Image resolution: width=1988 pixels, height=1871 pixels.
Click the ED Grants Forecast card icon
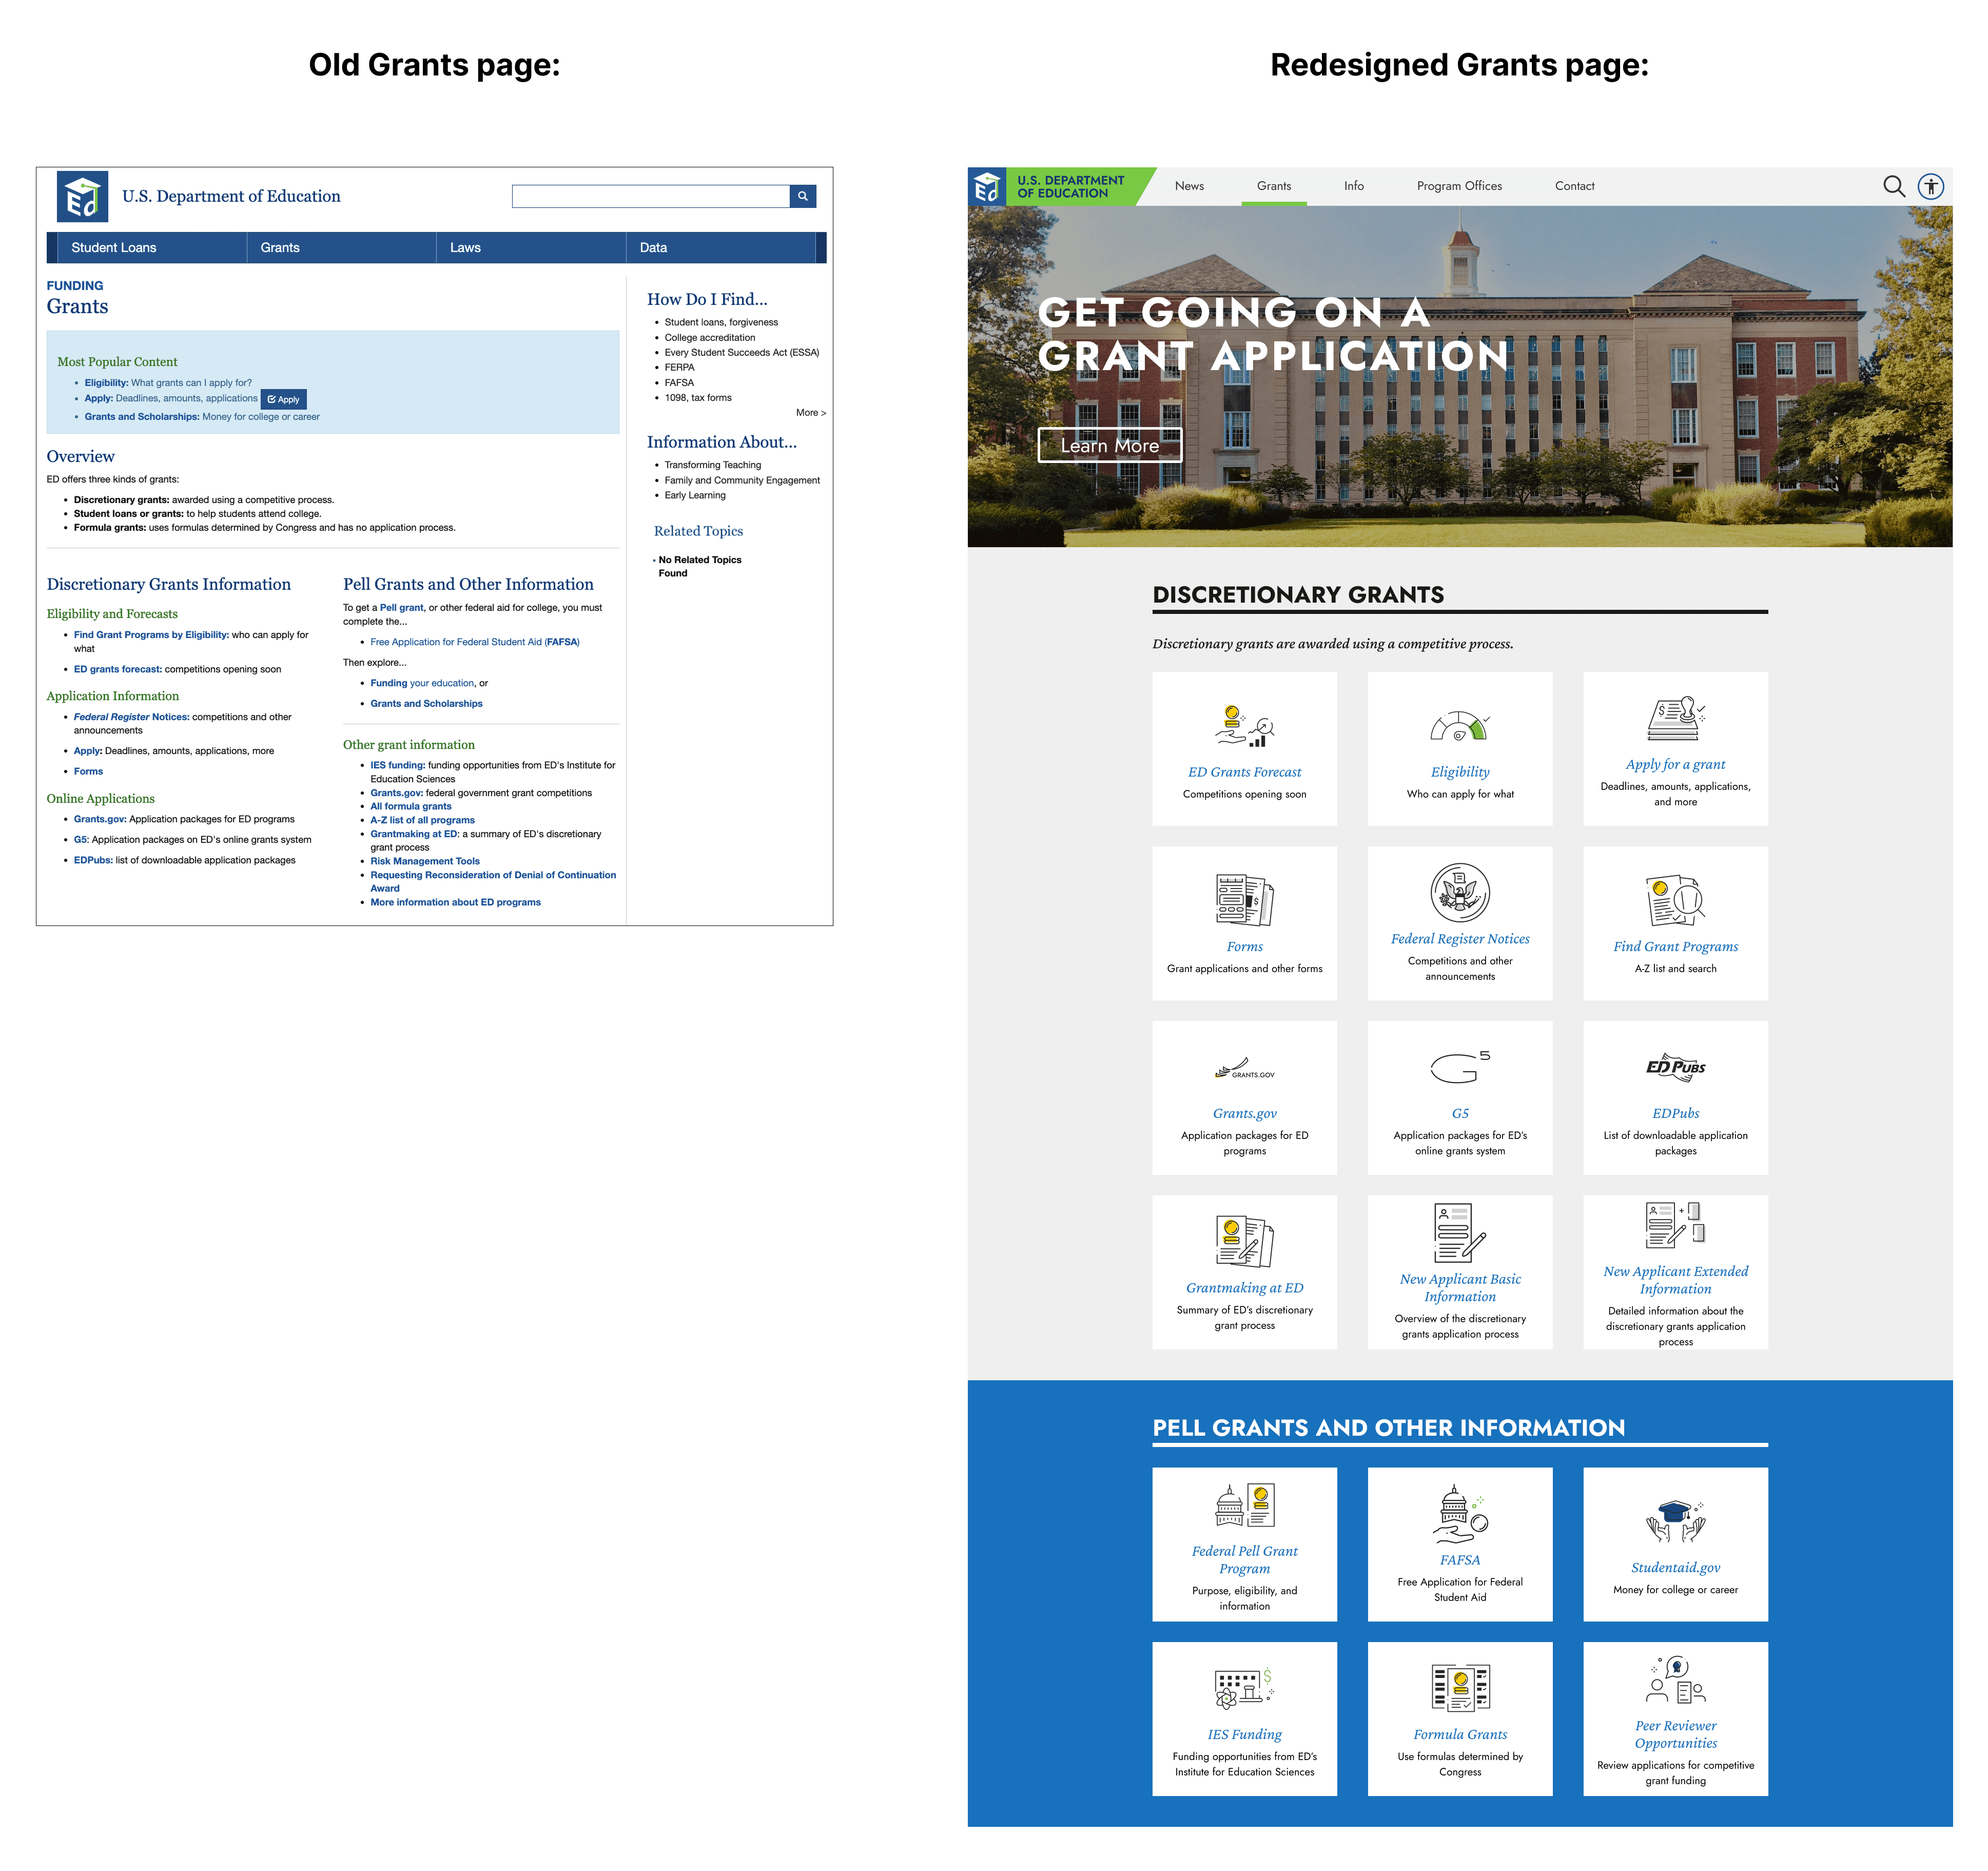pos(1244,725)
